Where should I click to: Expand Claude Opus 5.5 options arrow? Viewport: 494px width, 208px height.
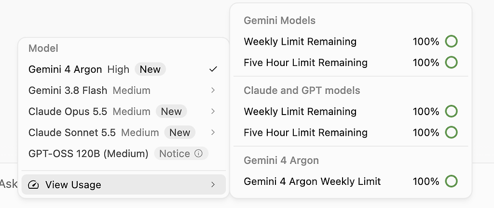click(x=213, y=111)
